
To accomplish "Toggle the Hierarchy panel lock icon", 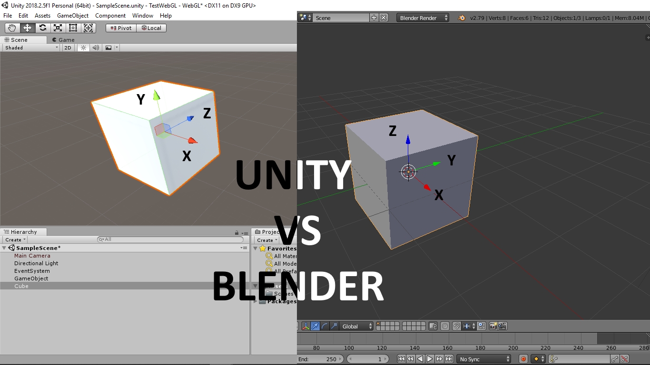I will pyautogui.click(x=236, y=232).
